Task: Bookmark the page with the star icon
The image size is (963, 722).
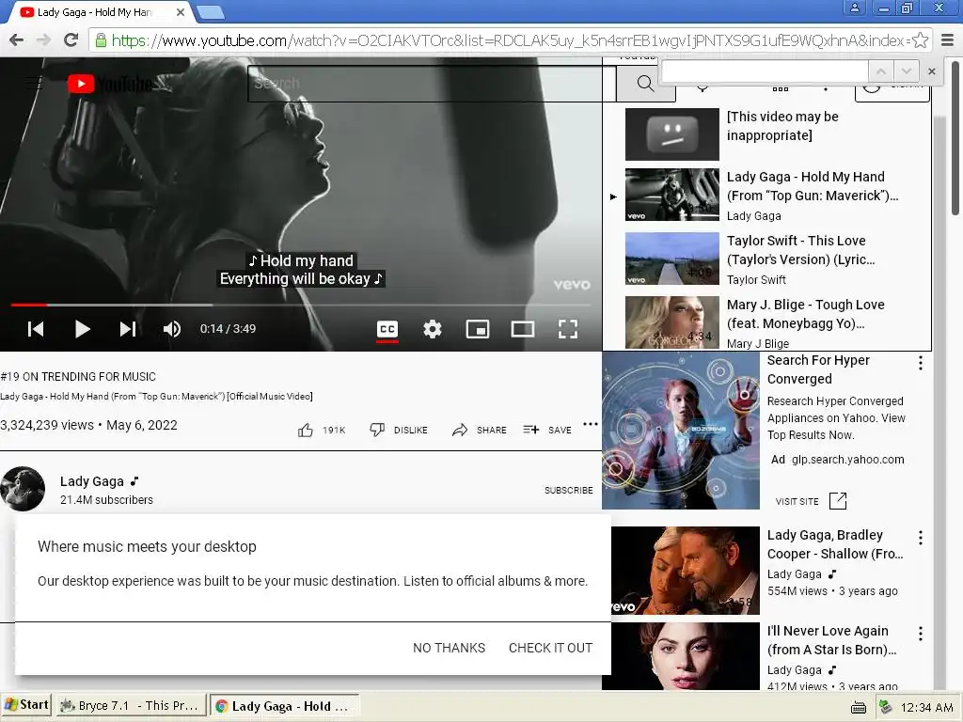Action: (x=920, y=40)
